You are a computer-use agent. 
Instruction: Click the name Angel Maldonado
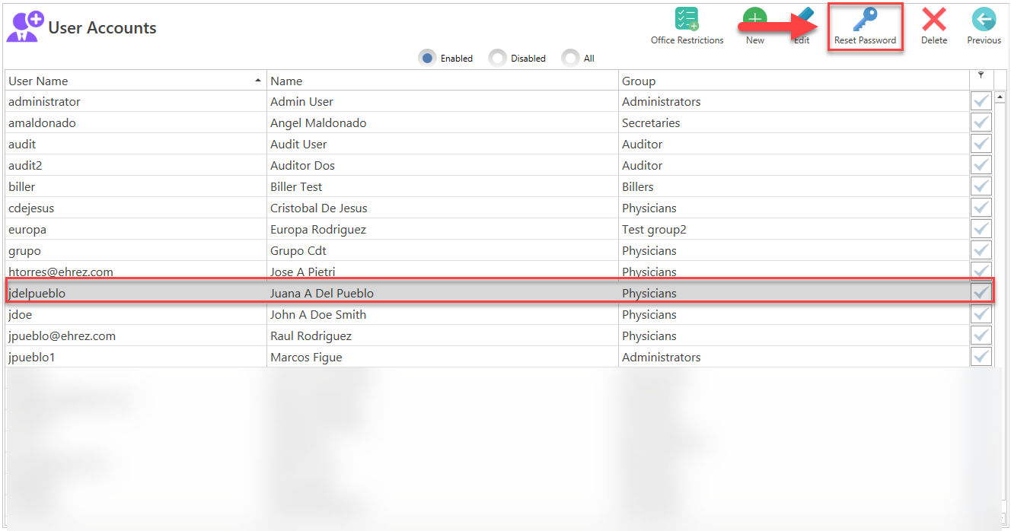click(318, 122)
